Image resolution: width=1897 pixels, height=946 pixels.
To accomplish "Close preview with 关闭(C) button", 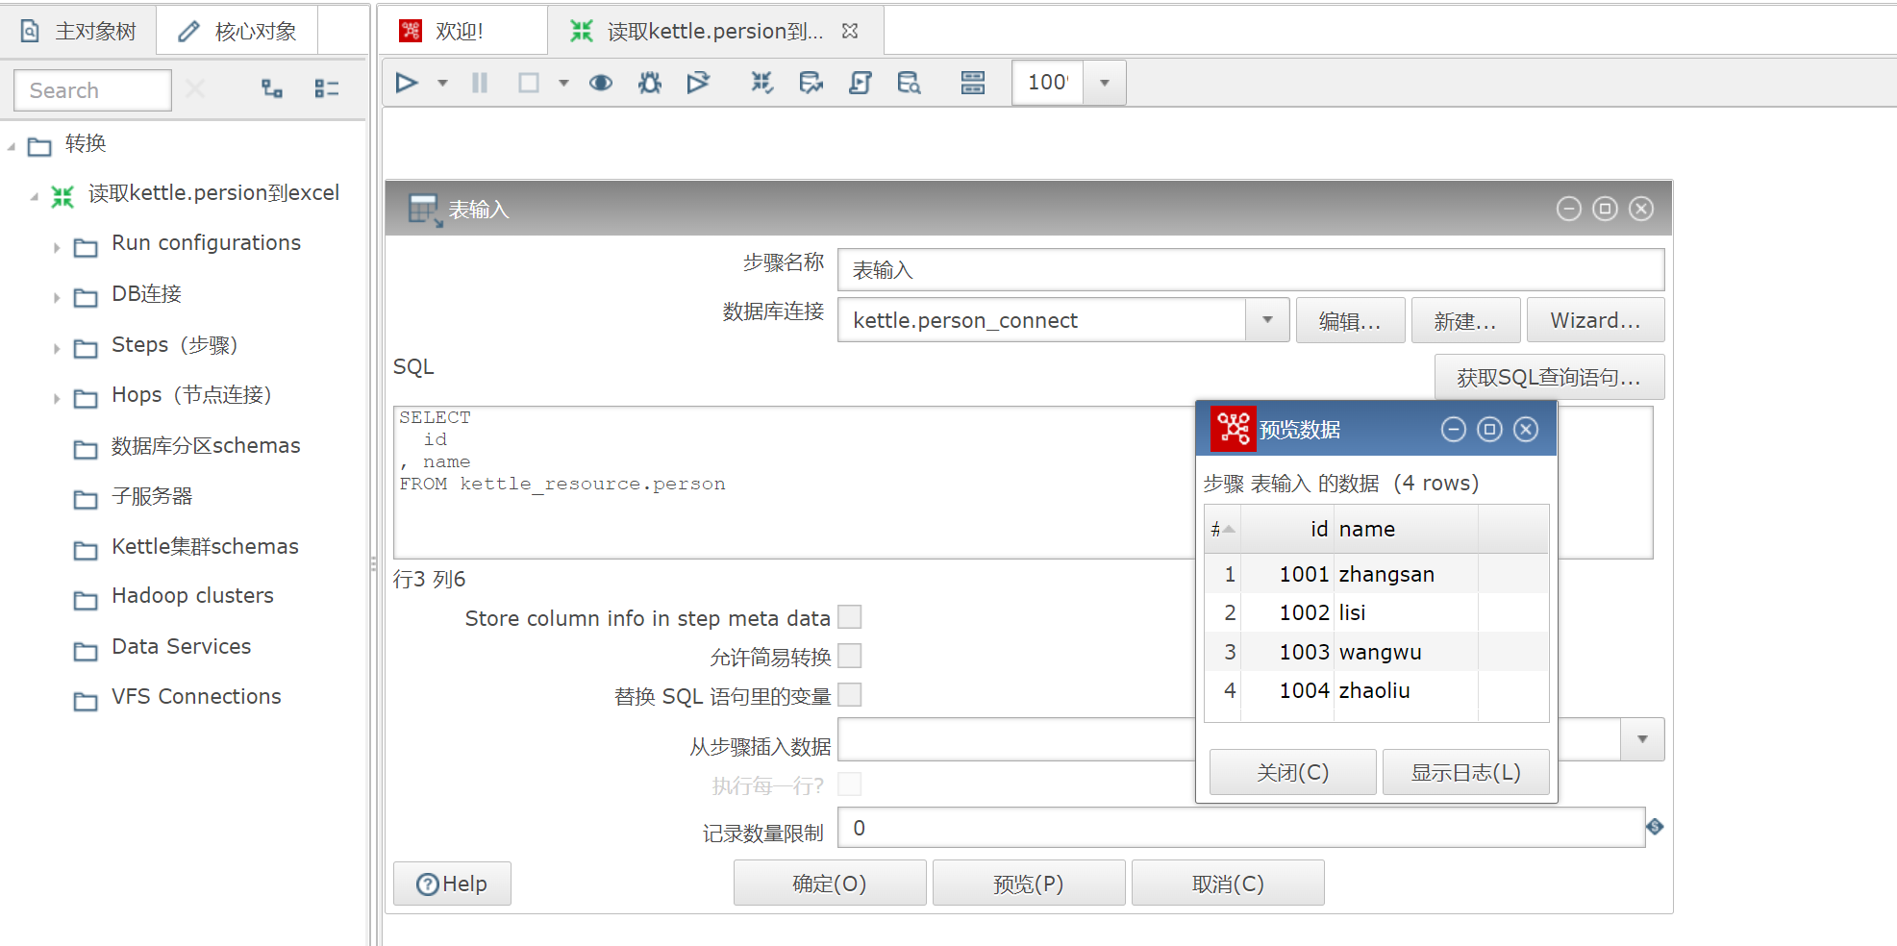I will tap(1292, 772).
